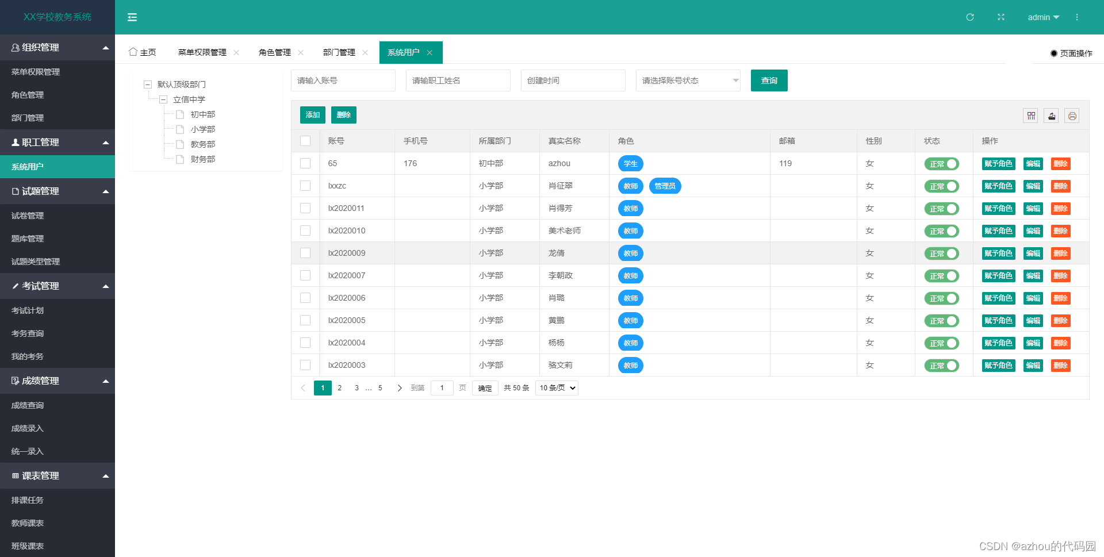Go to page 2
Screen dimensions: 1104x557
click(340, 388)
